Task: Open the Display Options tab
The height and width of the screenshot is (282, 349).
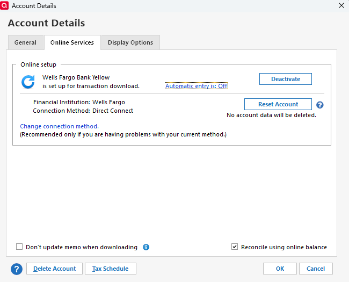Action: coord(130,42)
